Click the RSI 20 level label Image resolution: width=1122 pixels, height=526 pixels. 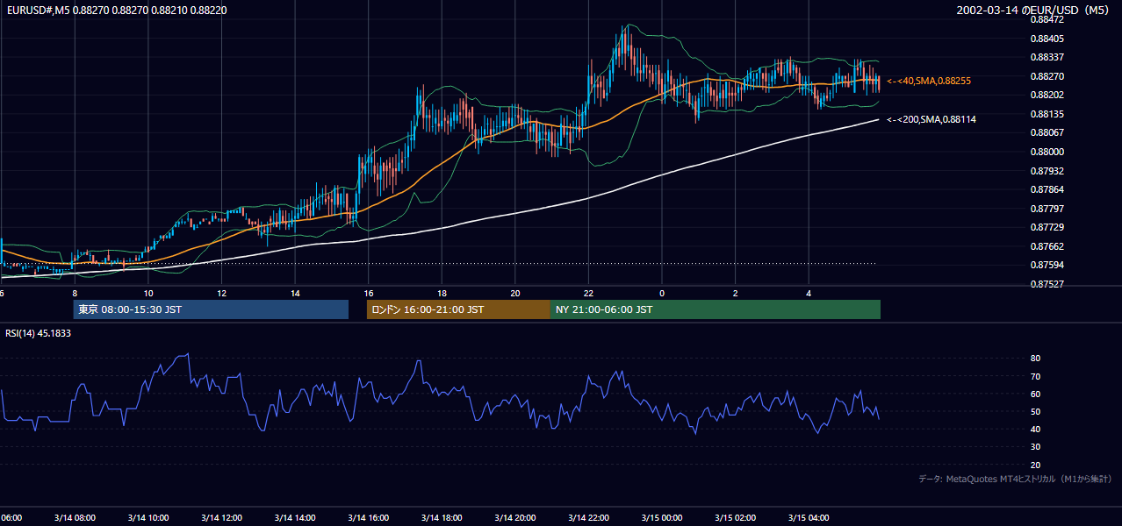1035,465
